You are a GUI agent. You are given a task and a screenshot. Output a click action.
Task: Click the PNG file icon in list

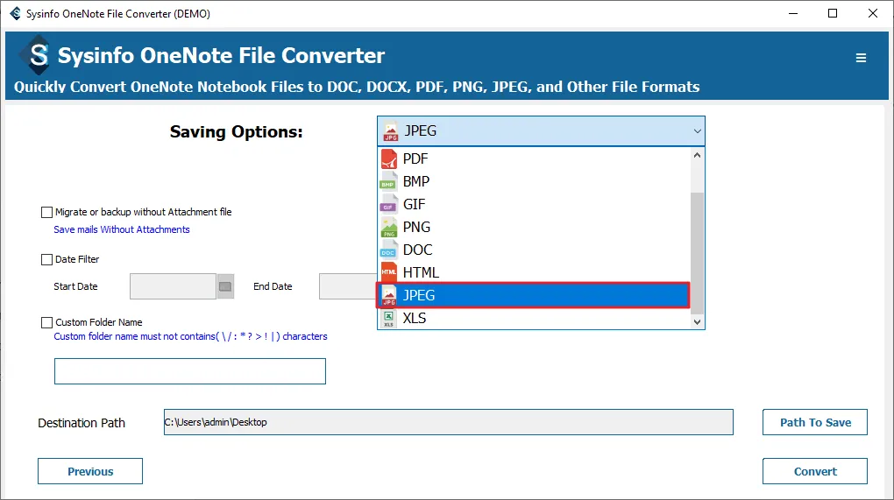[389, 227]
